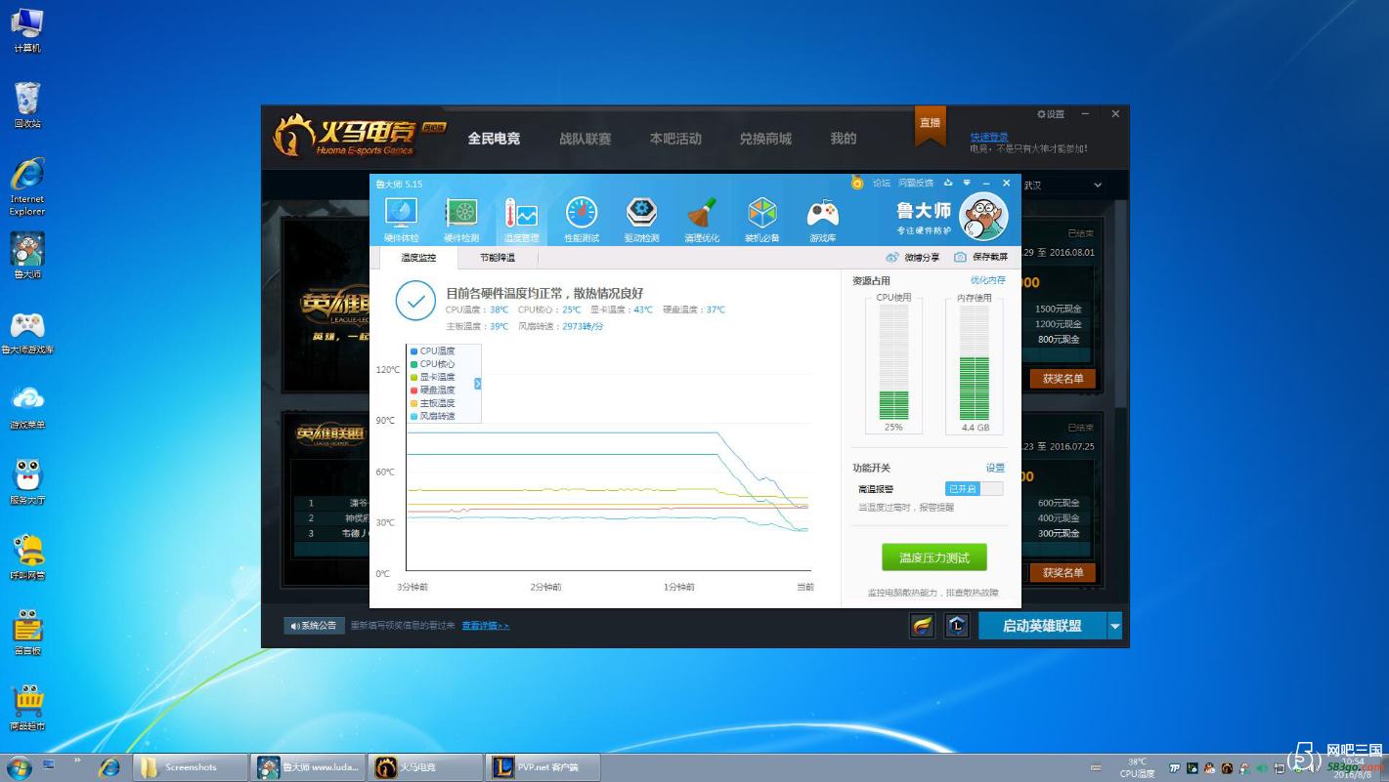1389x782 pixels.
Task: Open 鲁大师 desktop shortcut icon
Action: click(x=27, y=256)
